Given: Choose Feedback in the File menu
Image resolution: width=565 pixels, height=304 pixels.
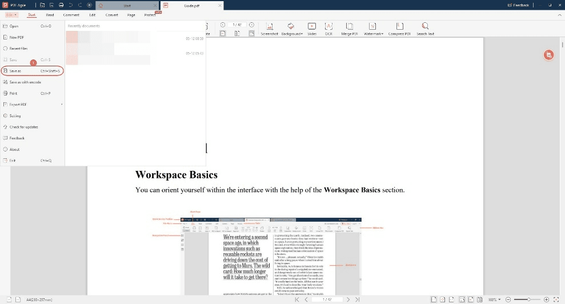Looking at the screenshot, I should (33, 138).
